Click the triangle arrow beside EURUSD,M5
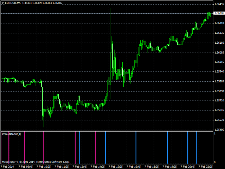225x169 pixels. [3, 3]
